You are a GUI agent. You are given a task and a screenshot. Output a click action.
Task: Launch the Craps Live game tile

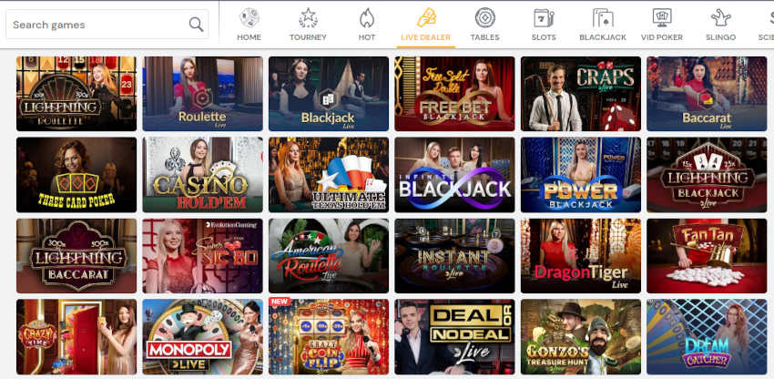coord(581,94)
